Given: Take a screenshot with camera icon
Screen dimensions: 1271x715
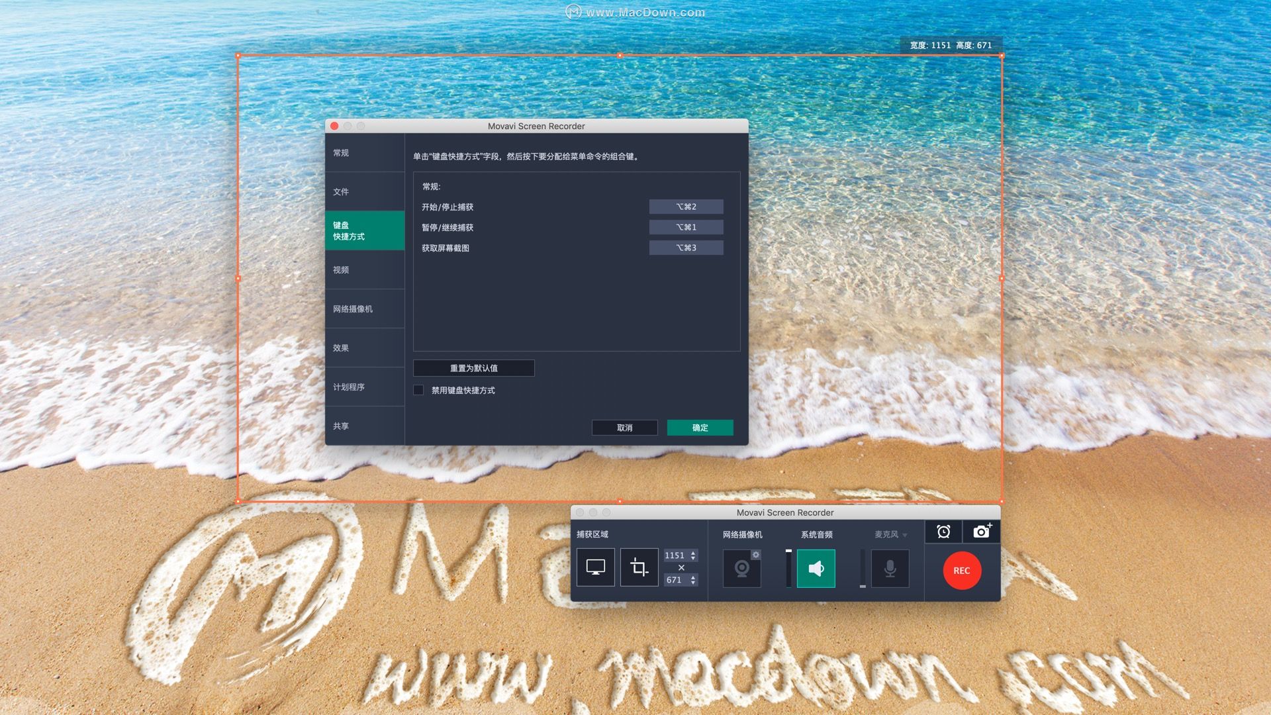Looking at the screenshot, I should (982, 531).
